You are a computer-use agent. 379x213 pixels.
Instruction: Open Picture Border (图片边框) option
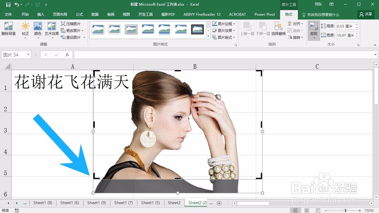(224, 23)
